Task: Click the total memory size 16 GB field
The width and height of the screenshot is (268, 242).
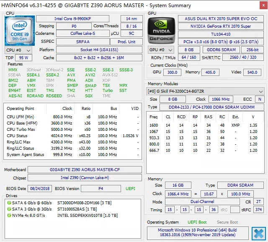Action: point(178,185)
